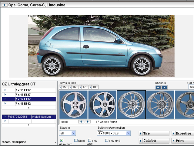The image size is (194, 146).
Task: Choose the first five-spoke wheel thumbnail
Action: pyautogui.click(x=73, y=105)
